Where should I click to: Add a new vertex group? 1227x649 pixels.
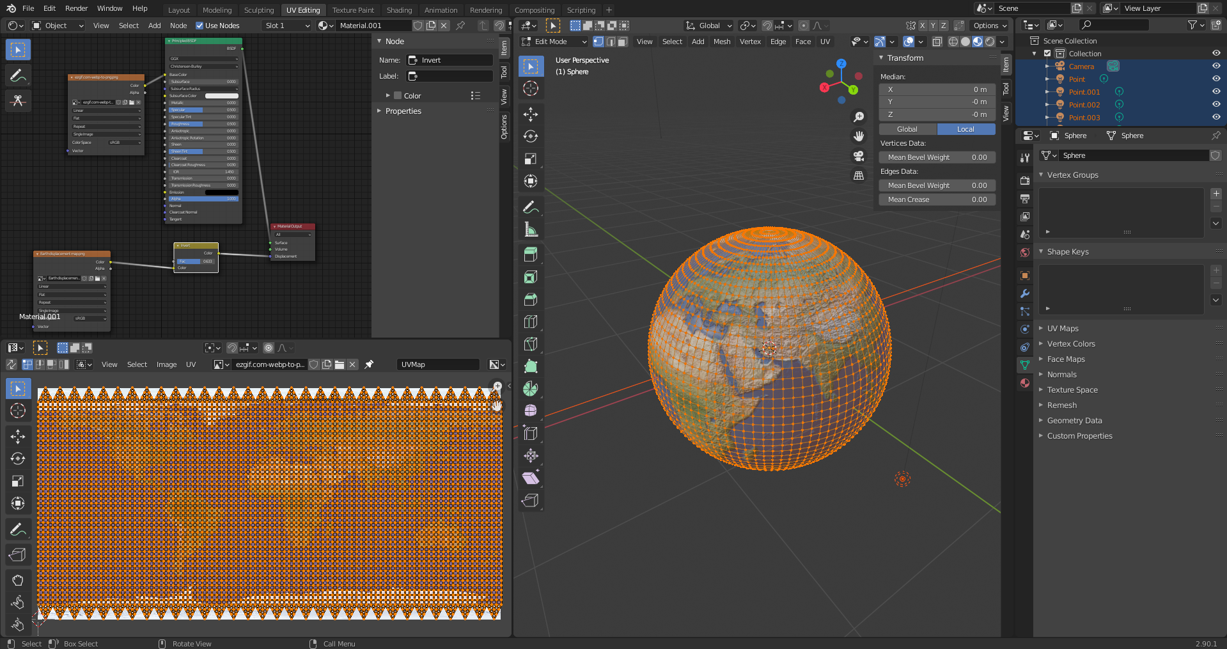(x=1216, y=194)
